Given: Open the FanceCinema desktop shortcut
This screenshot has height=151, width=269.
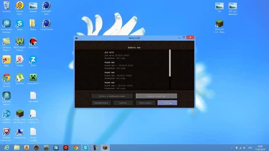Looking at the screenshot, I should pos(46,25).
